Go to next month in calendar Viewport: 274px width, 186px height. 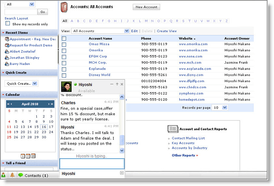pyautogui.click(x=49, y=104)
